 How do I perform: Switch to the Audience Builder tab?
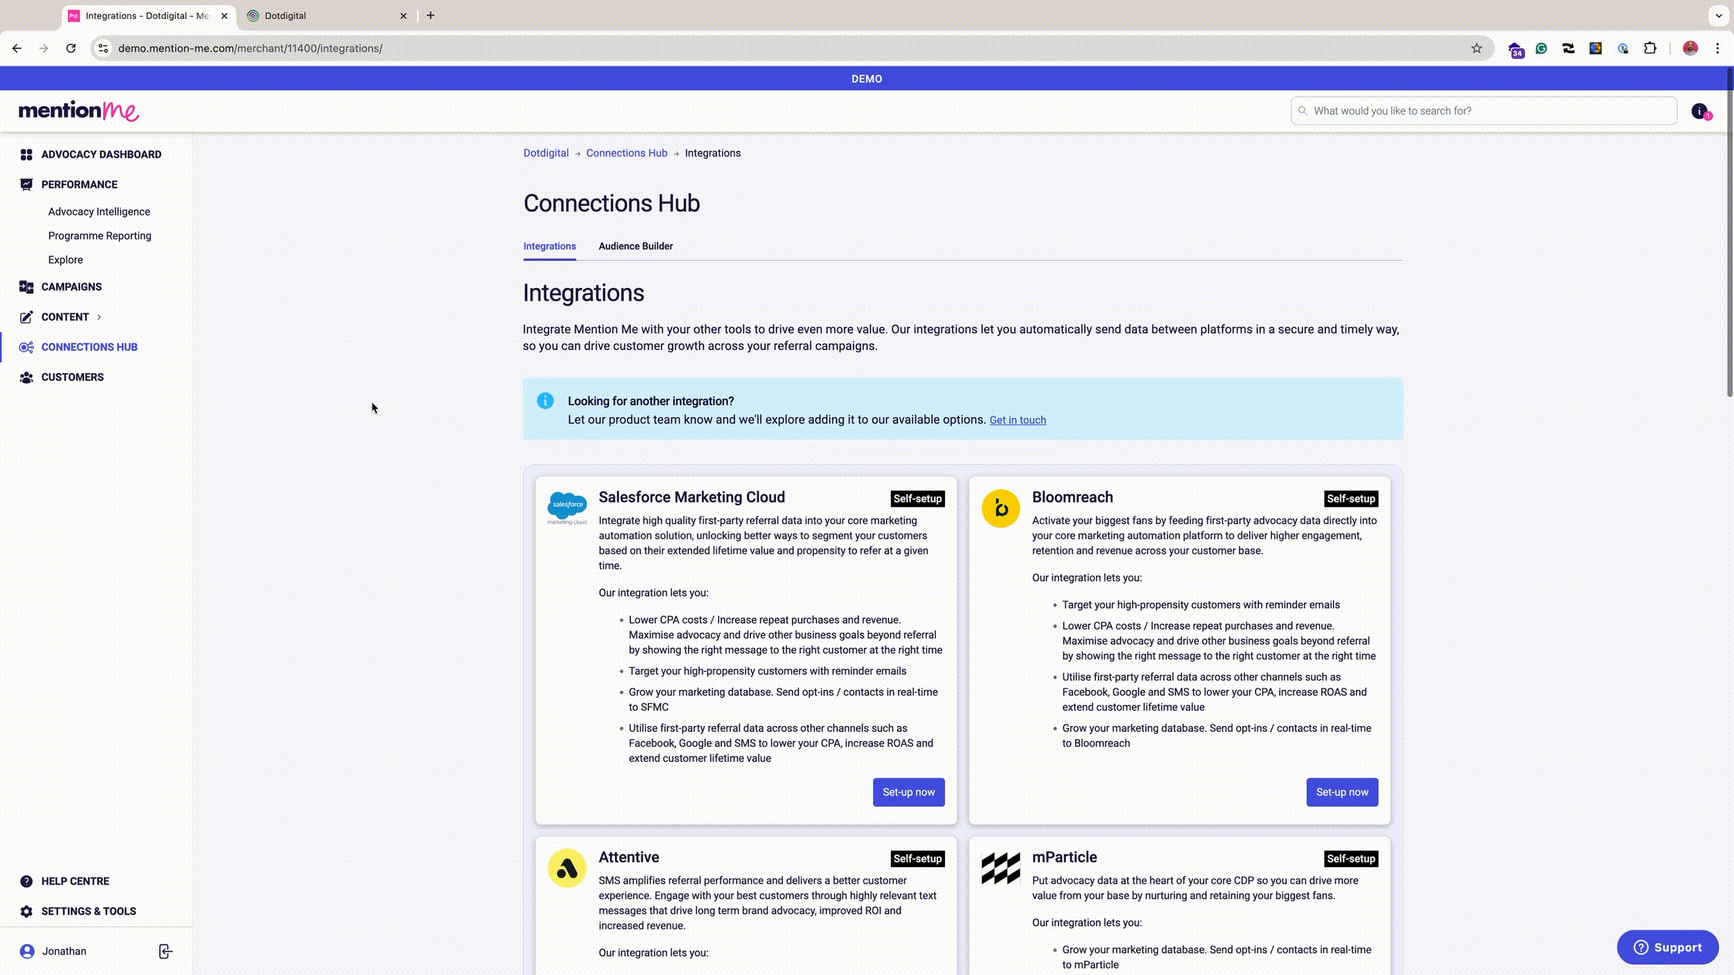[x=635, y=246]
